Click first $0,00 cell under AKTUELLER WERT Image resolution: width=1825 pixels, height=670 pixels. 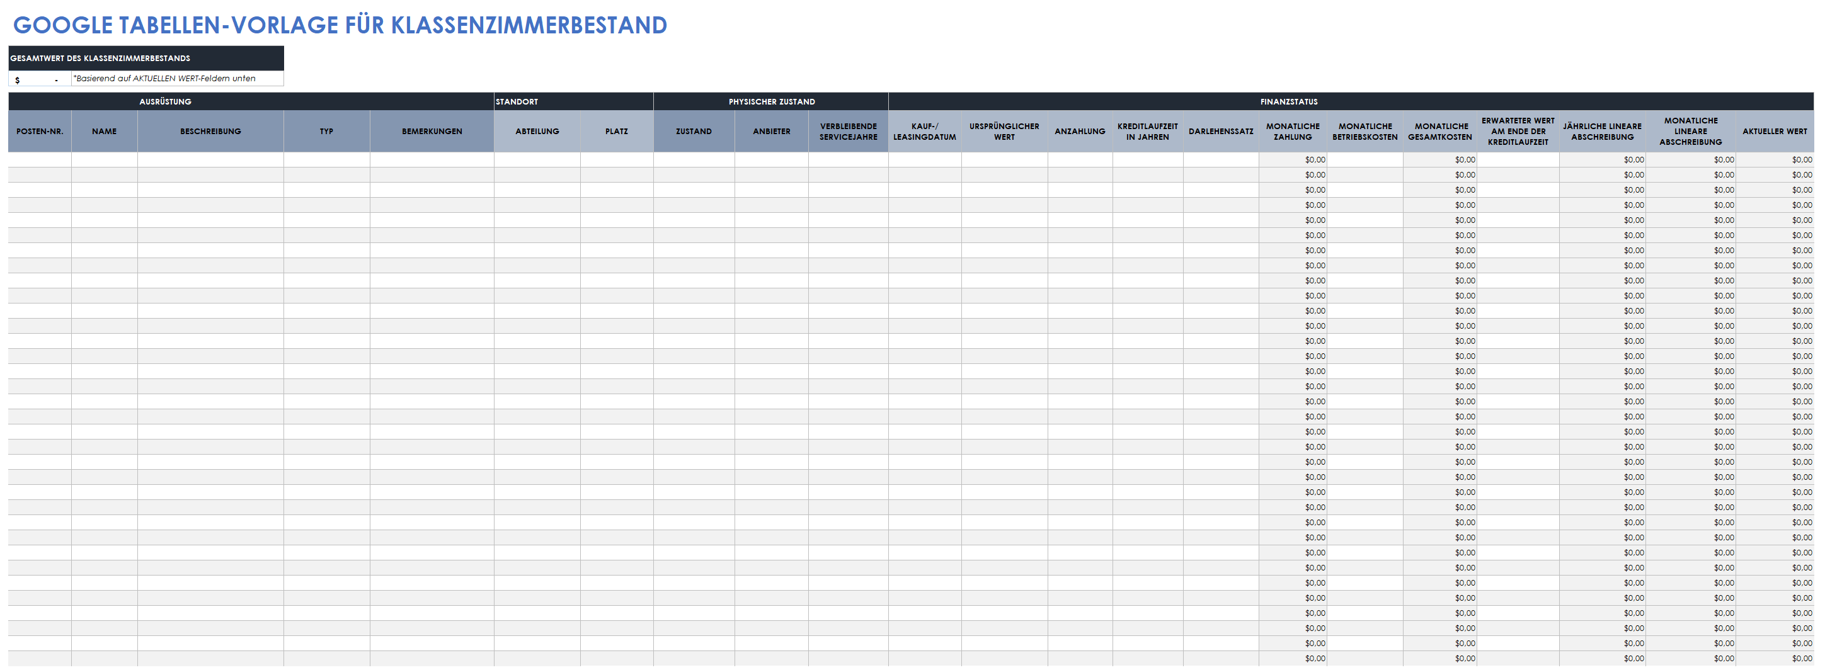(1775, 160)
